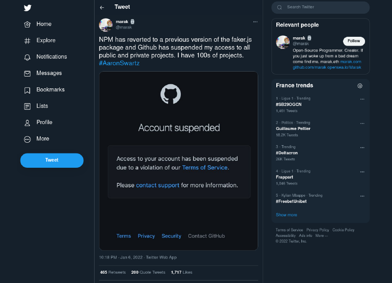Compose a new Tweet
Screen dimensions: 392x283
[51, 160]
